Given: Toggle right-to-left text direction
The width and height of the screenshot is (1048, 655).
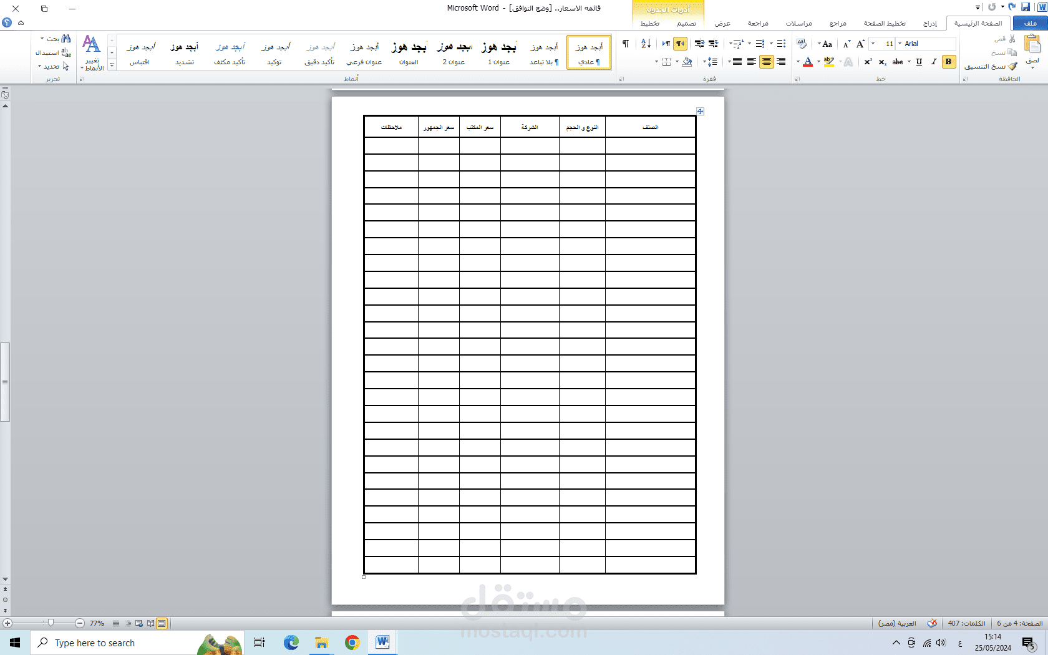Looking at the screenshot, I should pyautogui.click(x=680, y=44).
